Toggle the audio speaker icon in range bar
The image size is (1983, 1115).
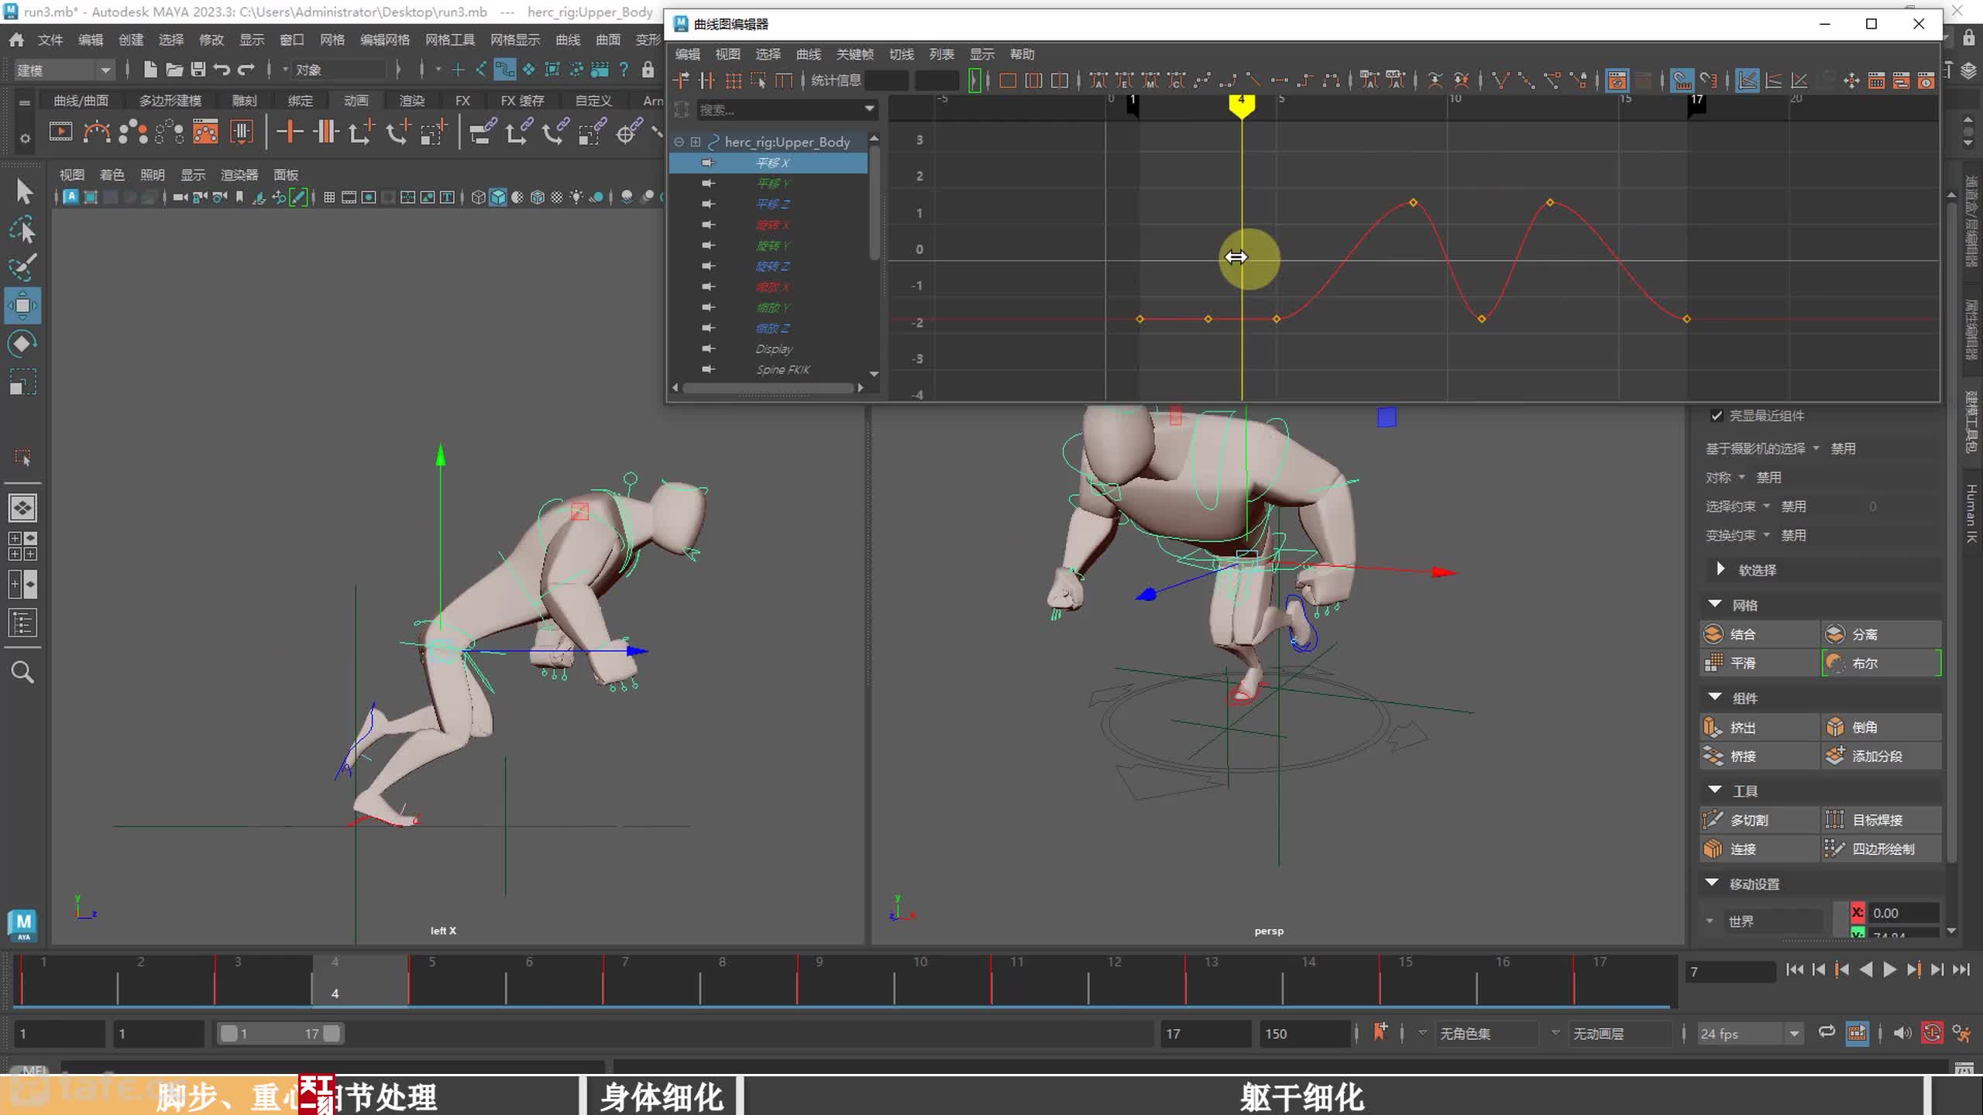(x=1902, y=1033)
